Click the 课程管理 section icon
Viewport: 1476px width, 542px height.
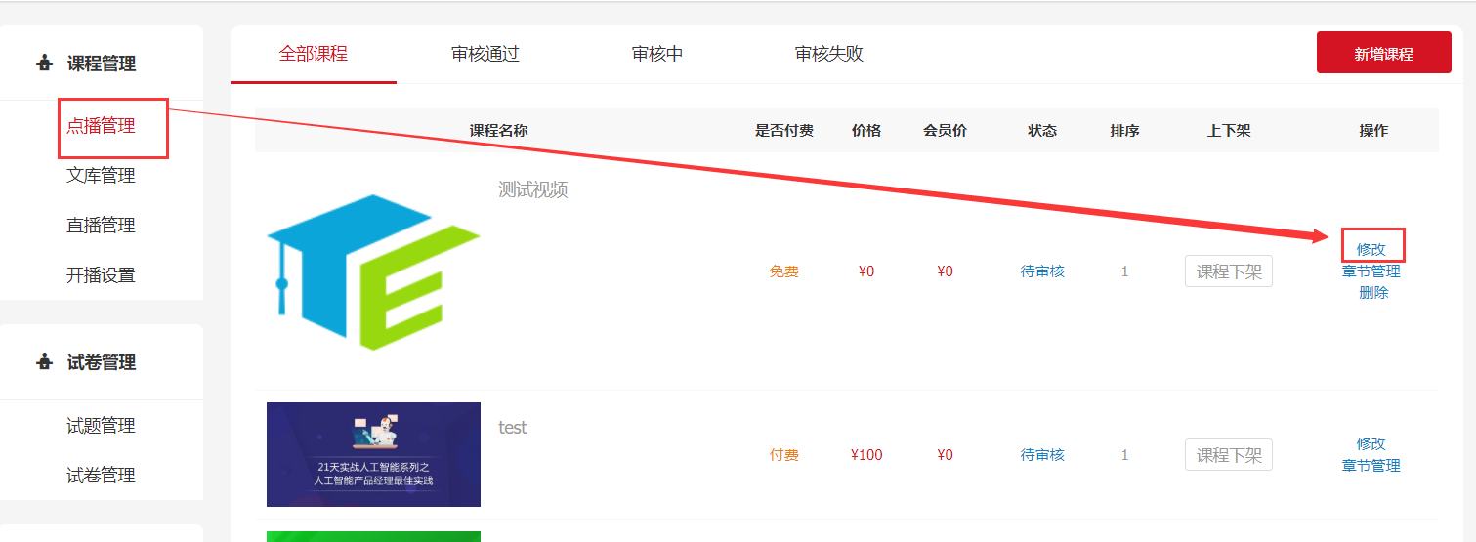pos(44,63)
